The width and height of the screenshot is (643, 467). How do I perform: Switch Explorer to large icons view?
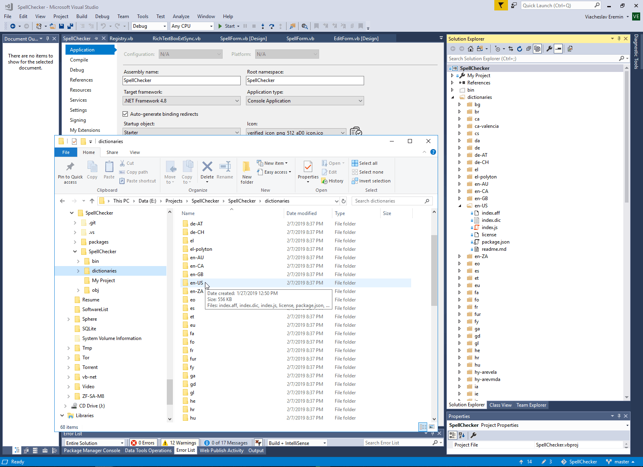point(432,427)
